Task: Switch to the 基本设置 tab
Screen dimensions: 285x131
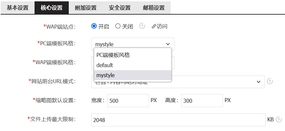Action: coord(18,8)
